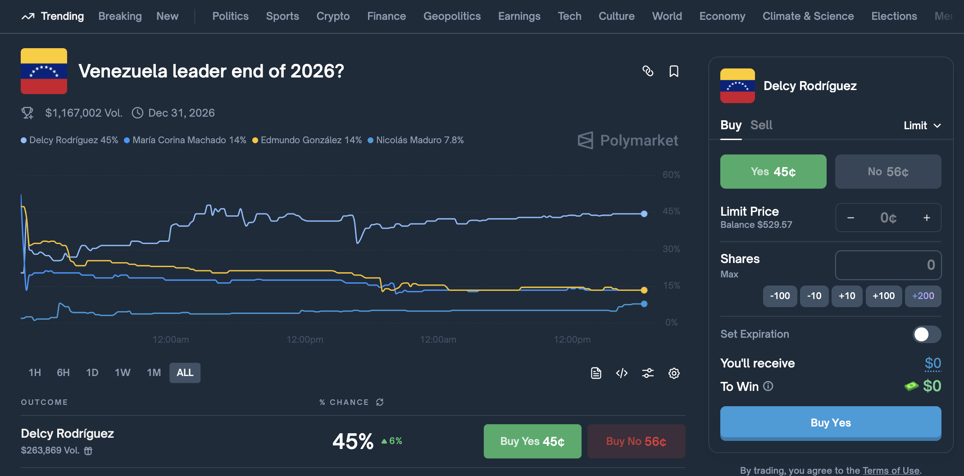This screenshot has height=476, width=964.
Task: Increase limit price with plus stepper
Action: point(927,218)
